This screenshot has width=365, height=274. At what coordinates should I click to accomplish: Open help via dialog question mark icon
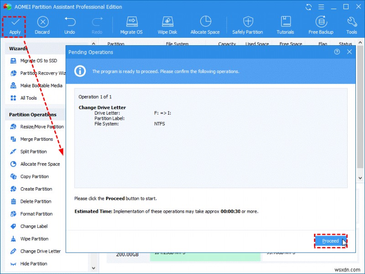pyautogui.click(x=337, y=52)
